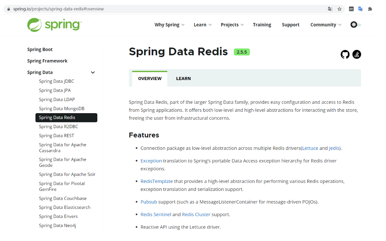Open the RedisTemplate link
The width and height of the screenshot is (386, 241).
[157, 181]
